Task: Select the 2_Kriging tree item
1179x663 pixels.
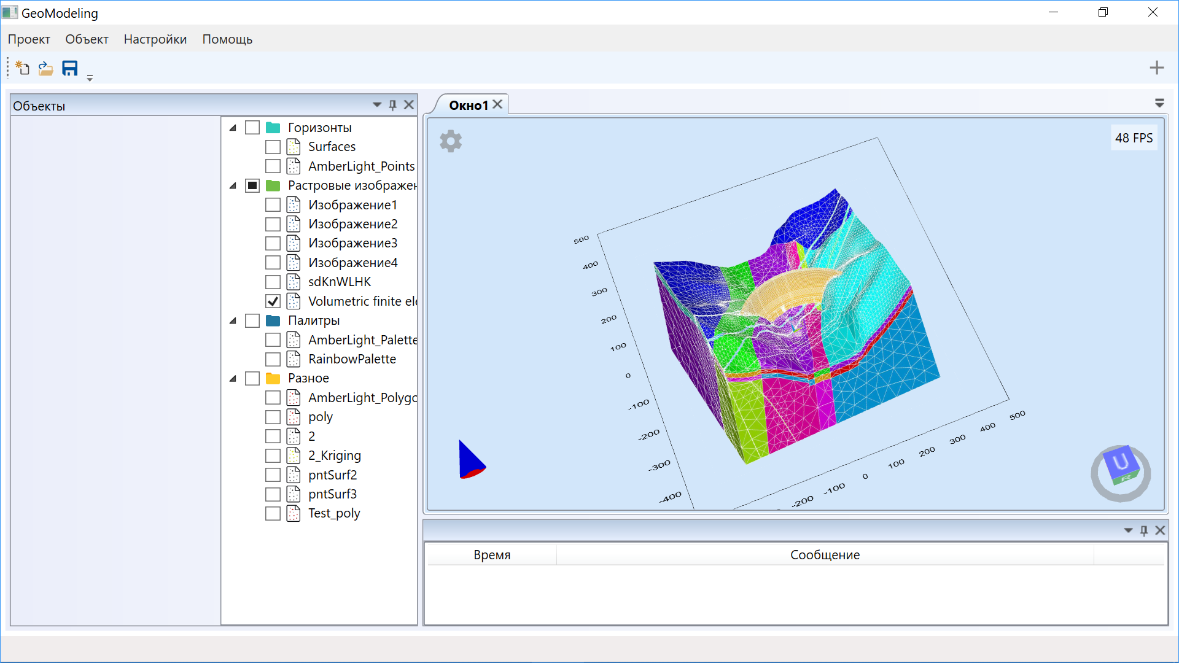Action: 334,456
